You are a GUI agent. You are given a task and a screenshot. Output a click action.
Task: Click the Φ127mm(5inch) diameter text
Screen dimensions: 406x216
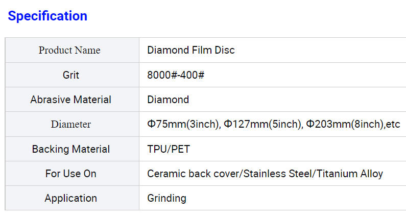tap(263, 125)
